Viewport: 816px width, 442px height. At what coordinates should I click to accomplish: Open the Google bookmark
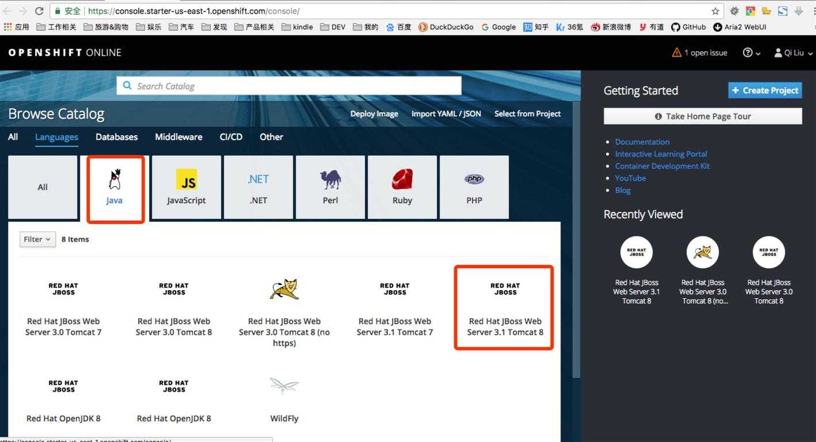coord(498,27)
